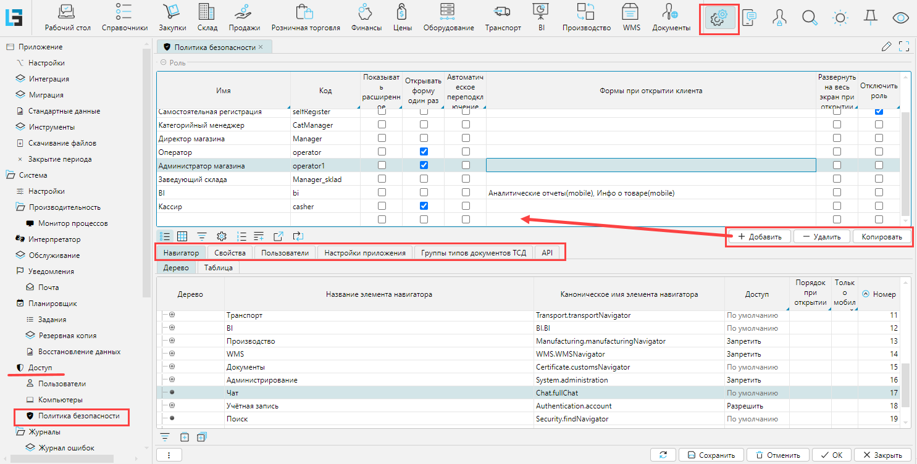917x464 pixels.
Task: Open Пользователи in the Доступ tree
Action: point(62,383)
